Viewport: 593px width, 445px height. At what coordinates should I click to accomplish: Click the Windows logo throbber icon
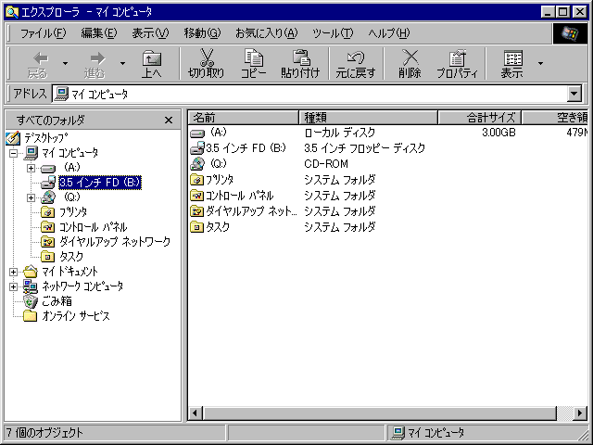(569, 33)
